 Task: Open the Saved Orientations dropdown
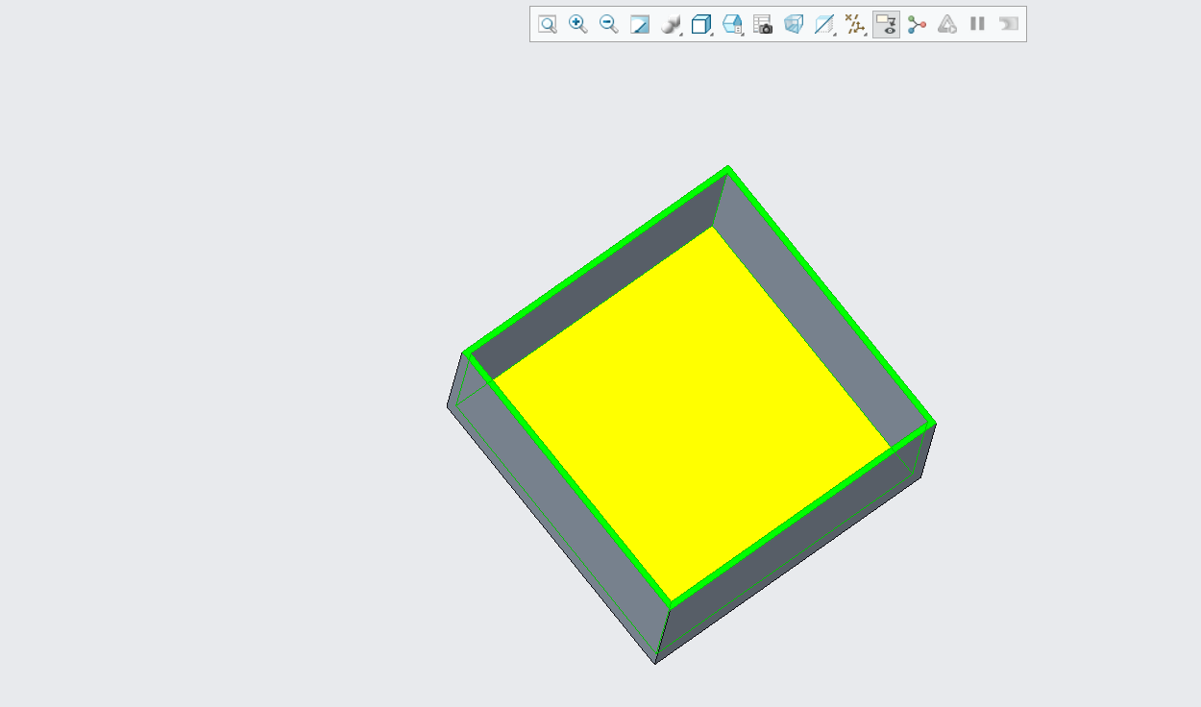pyautogui.click(x=733, y=24)
